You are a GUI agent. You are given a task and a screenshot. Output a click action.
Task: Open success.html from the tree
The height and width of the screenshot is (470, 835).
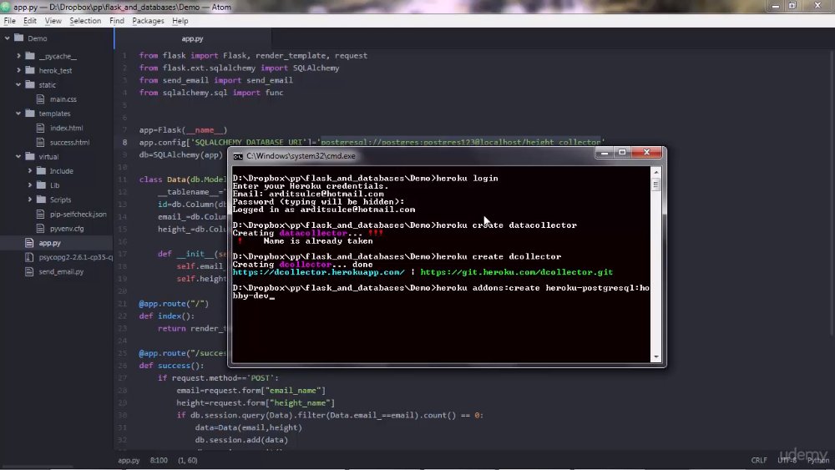point(70,142)
